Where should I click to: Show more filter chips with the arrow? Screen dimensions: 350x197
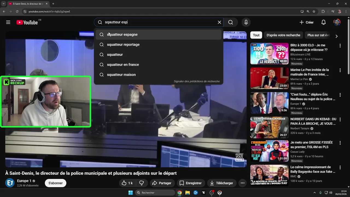tap(337, 36)
